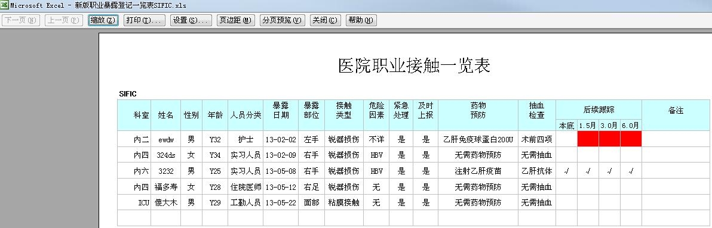Switch to 分页预览(V) page break preview

tap(282, 20)
